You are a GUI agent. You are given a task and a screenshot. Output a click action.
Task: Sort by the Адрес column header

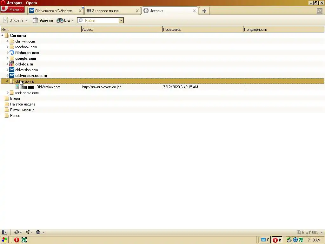click(x=122, y=30)
